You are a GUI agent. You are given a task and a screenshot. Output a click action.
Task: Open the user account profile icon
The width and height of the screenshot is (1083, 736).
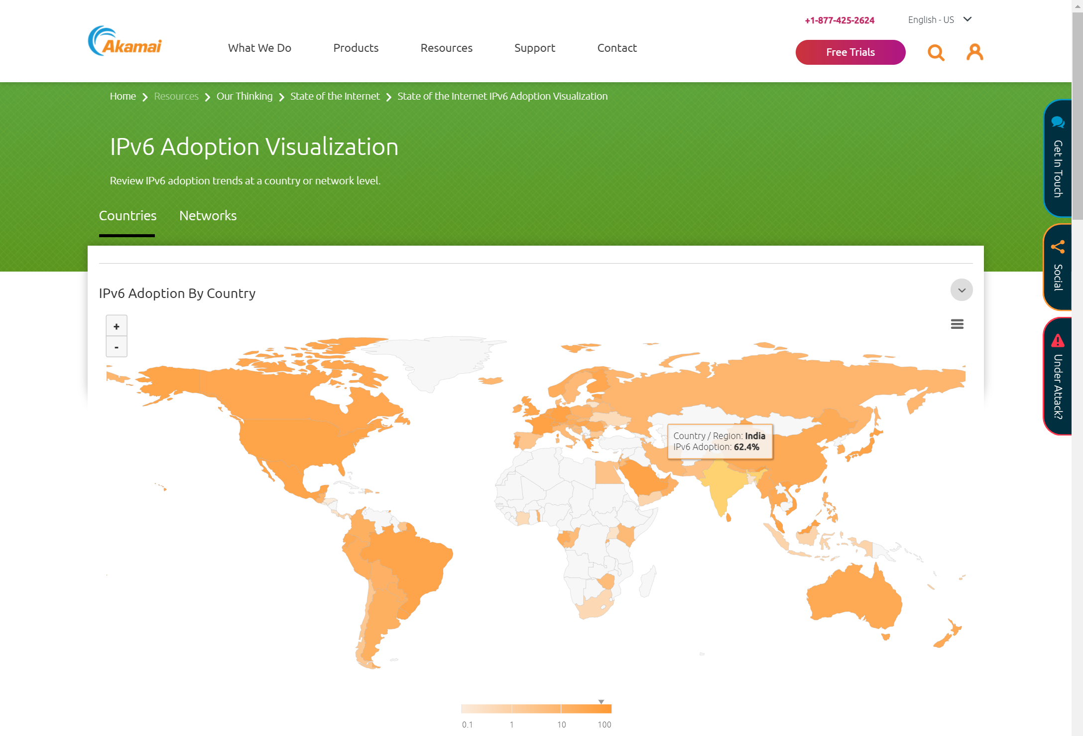pos(974,52)
